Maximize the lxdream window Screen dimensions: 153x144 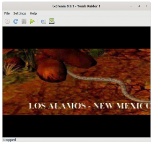pyautogui.click(x=138, y=6)
